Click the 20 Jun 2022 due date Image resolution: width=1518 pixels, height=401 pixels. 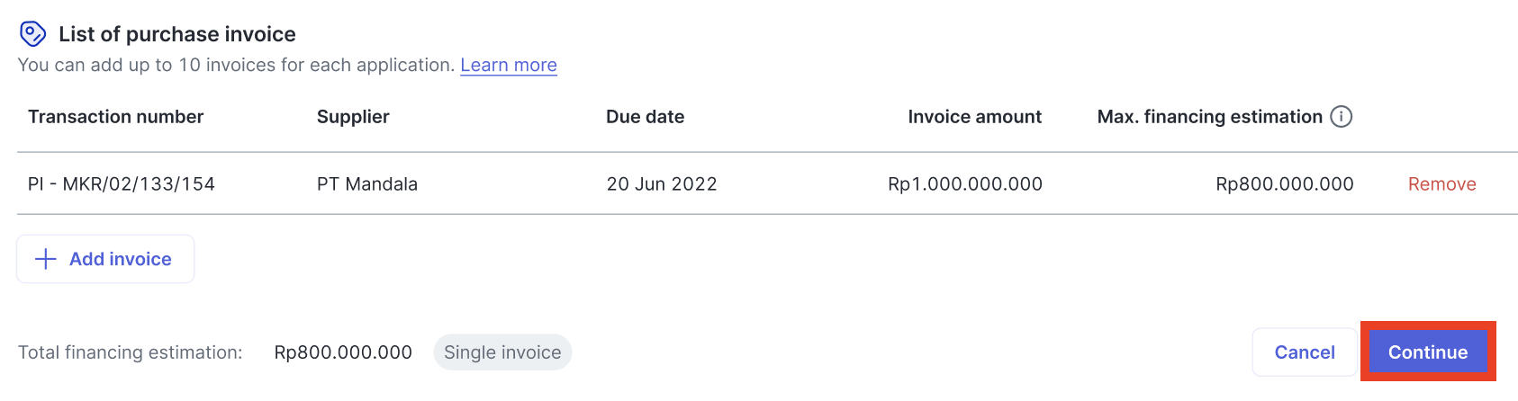coord(662,184)
